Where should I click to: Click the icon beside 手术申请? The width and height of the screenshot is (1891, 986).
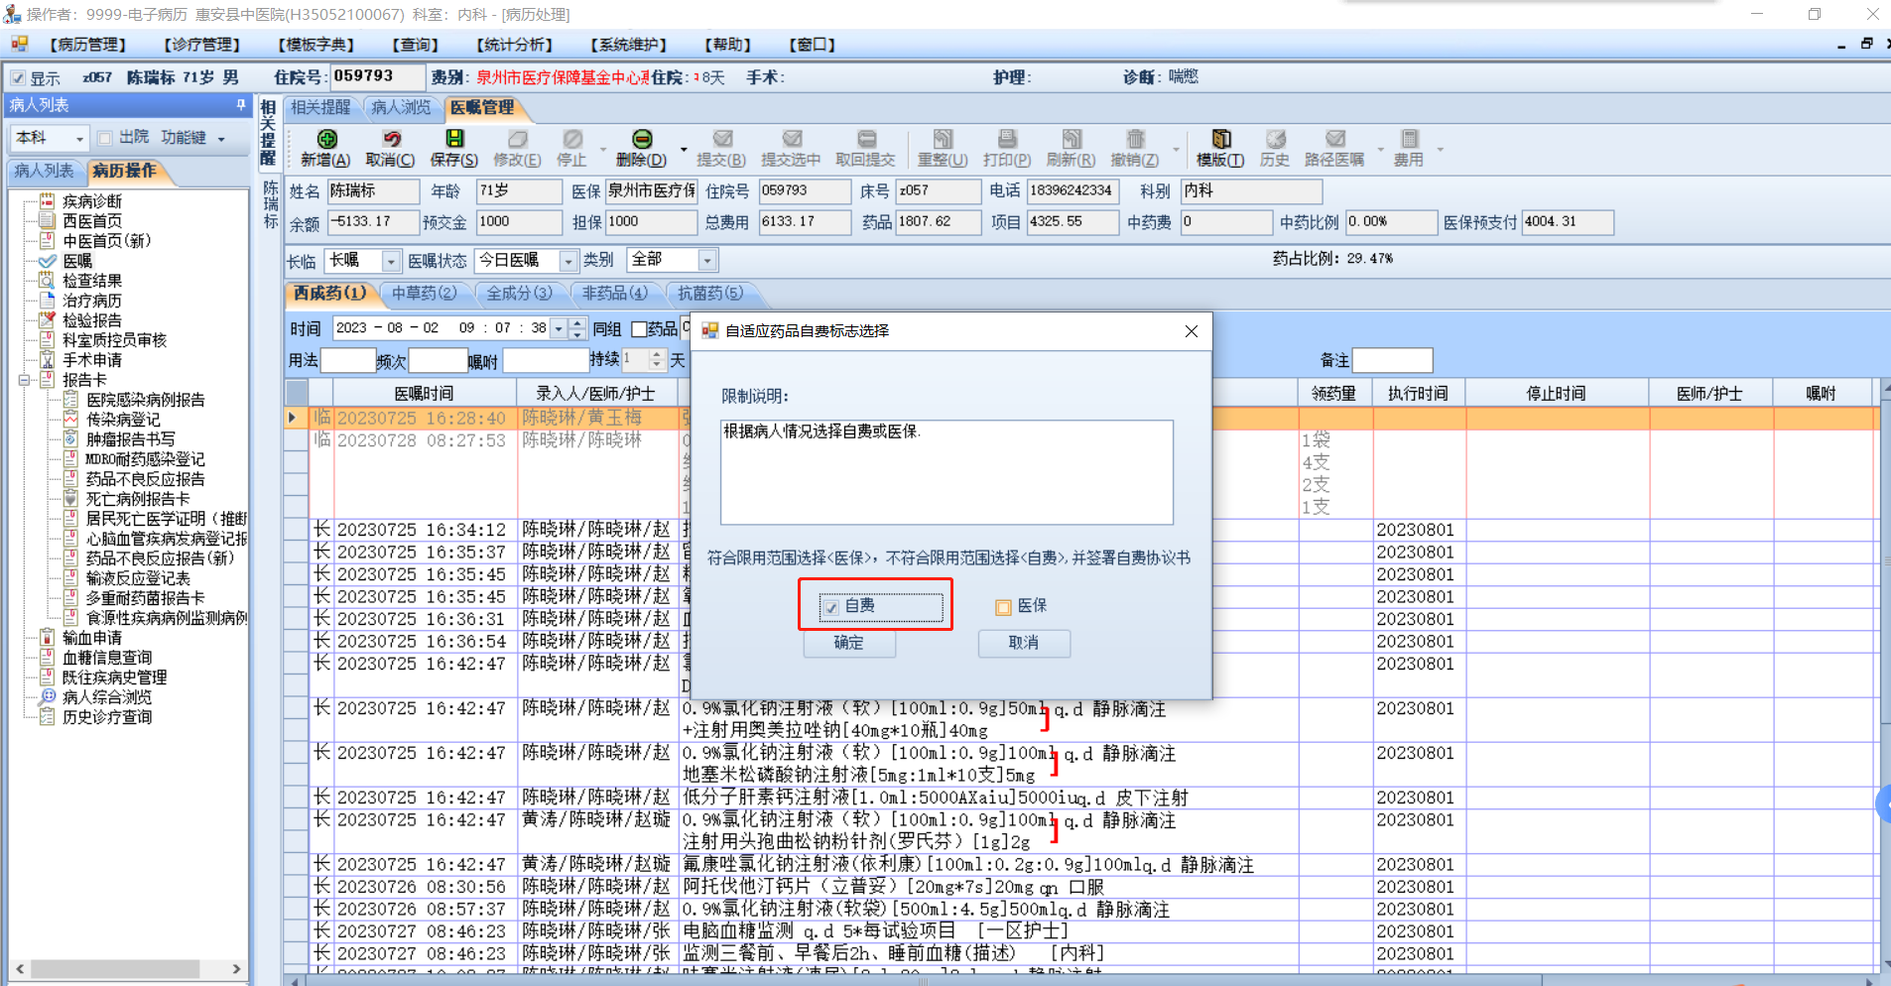point(47,359)
